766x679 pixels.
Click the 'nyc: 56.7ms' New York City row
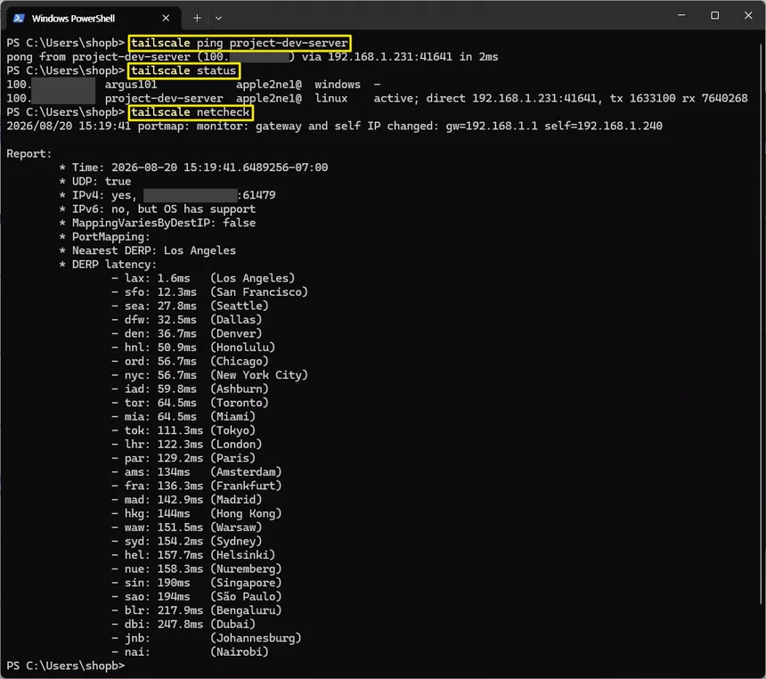click(x=209, y=375)
